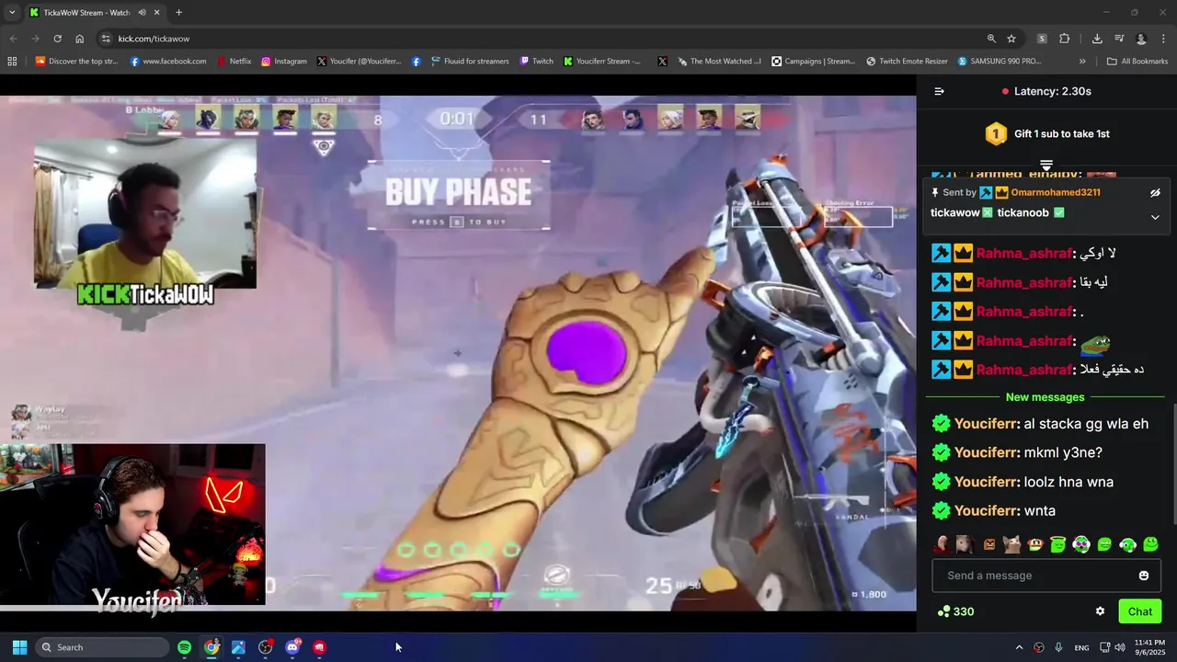1177x662 pixels.
Task: Open browser downloads
Action: click(x=1097, y=39)
